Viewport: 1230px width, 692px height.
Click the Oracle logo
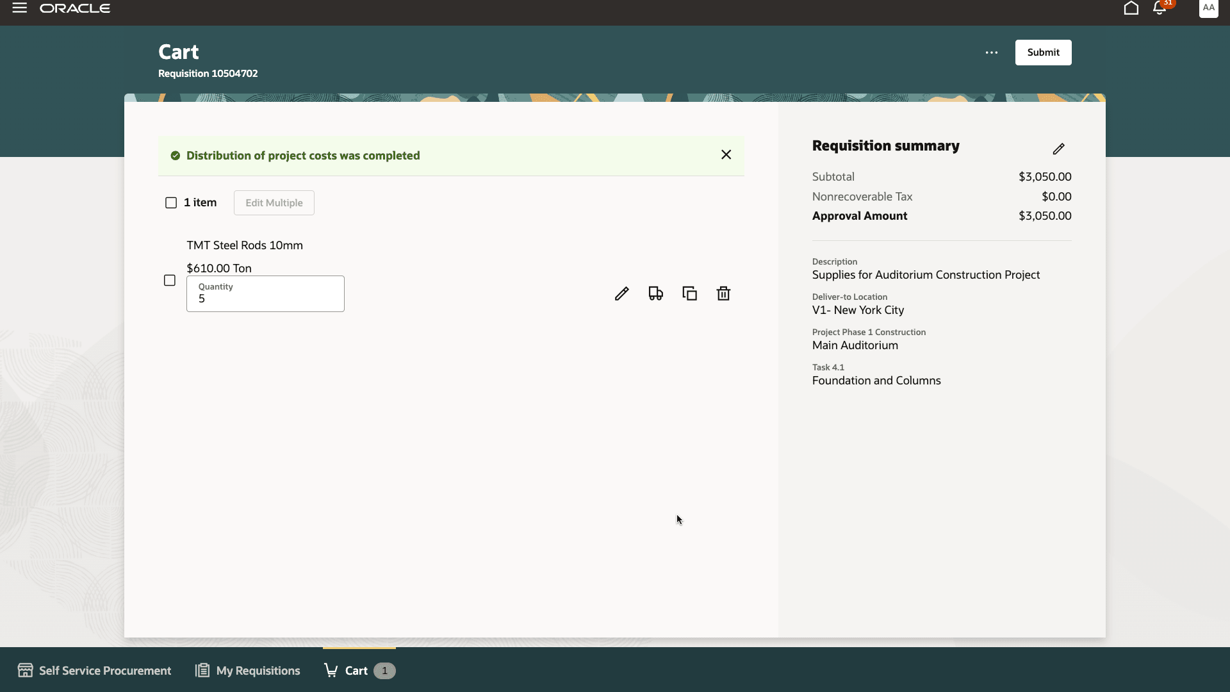point(75,8)
